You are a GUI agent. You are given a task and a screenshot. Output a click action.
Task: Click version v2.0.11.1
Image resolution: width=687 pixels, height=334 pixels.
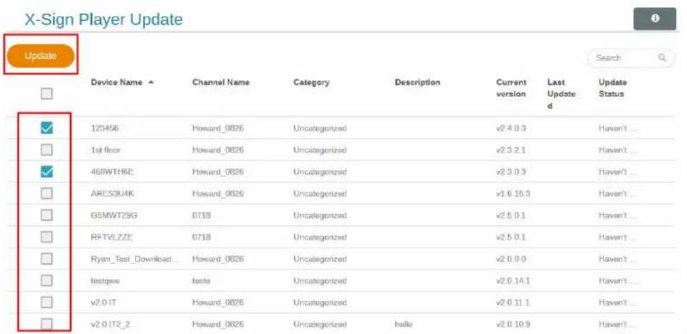513,303
